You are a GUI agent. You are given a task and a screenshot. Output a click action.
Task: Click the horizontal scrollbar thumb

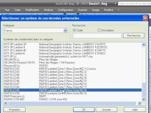(72, 103)
